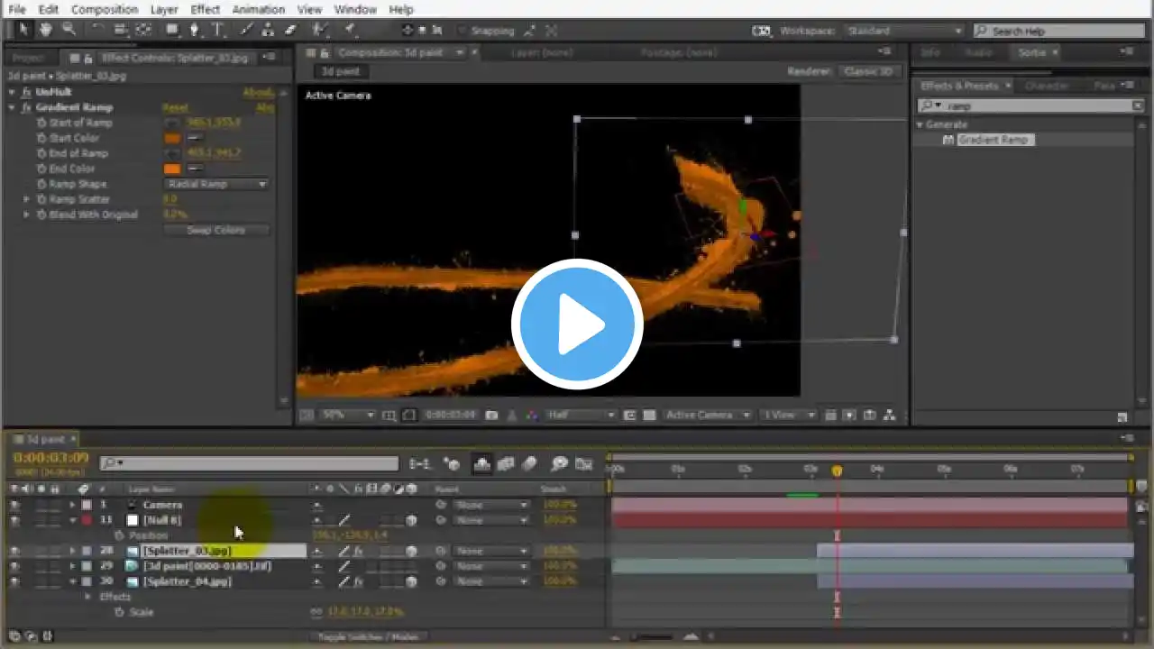
Task: Click the Graph Editor icon in timeline
Action: [x=584, y=463]
